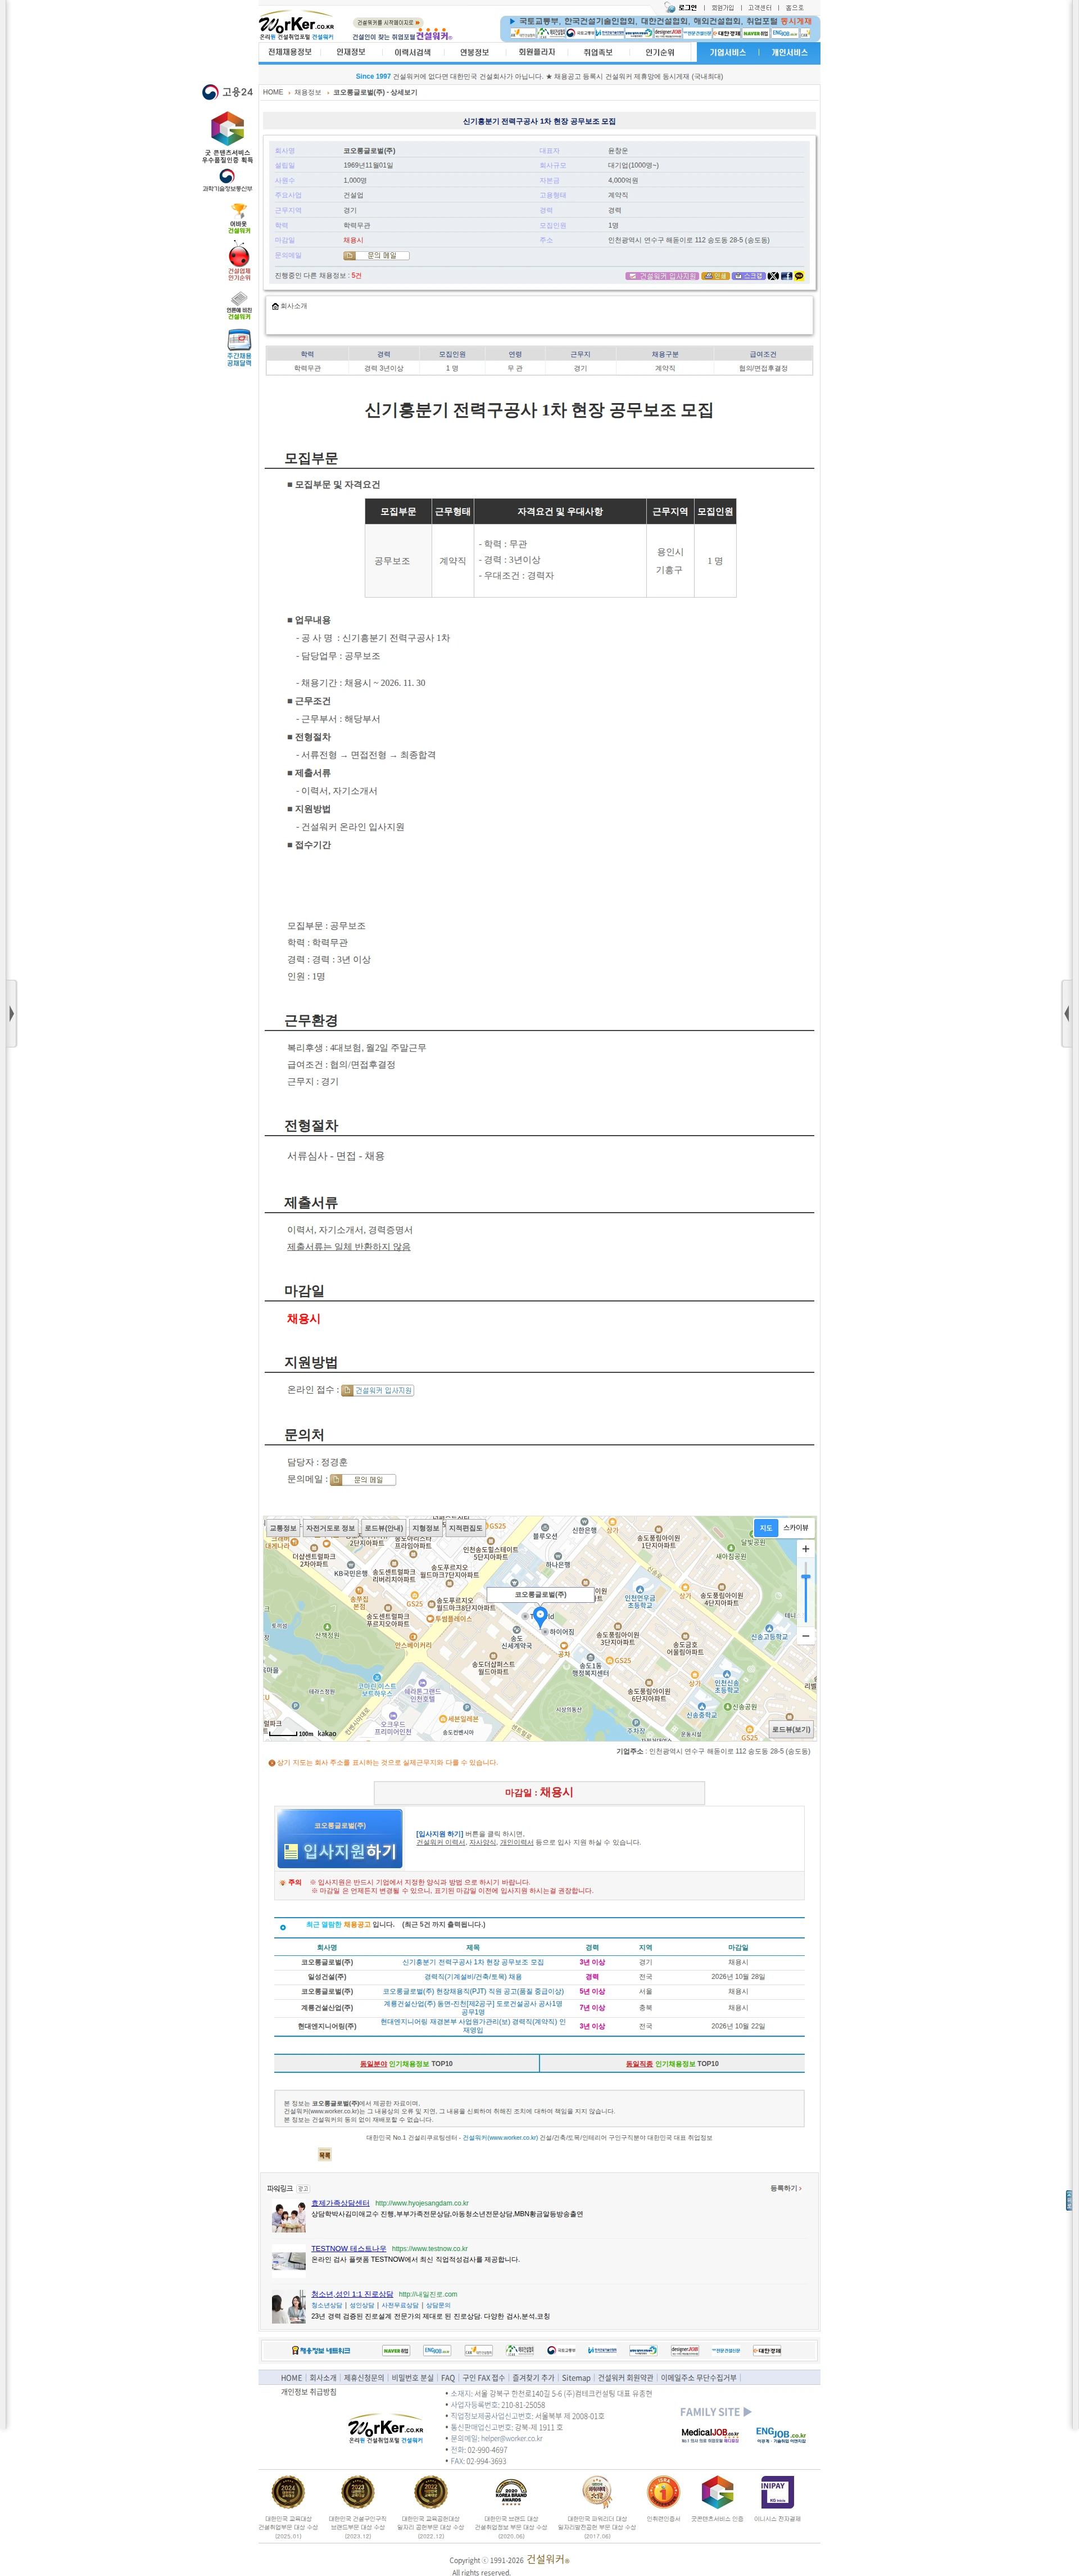Click the 건설워커 입사지원 link under 지원방법
Image resolution: width=1079 pixels, height=2576 pixels.
tap(377, 1390)
